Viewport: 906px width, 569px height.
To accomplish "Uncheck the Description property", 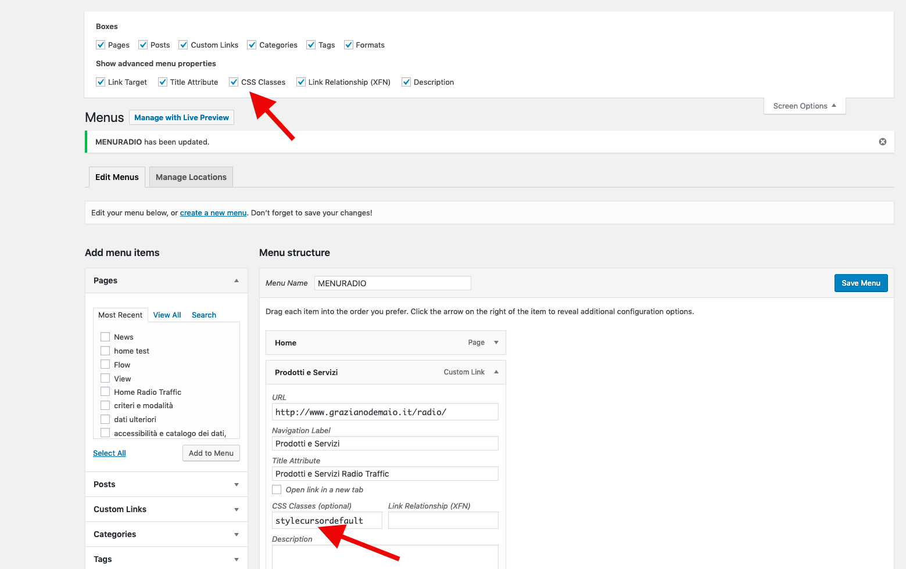I will [x=406, y=82].
